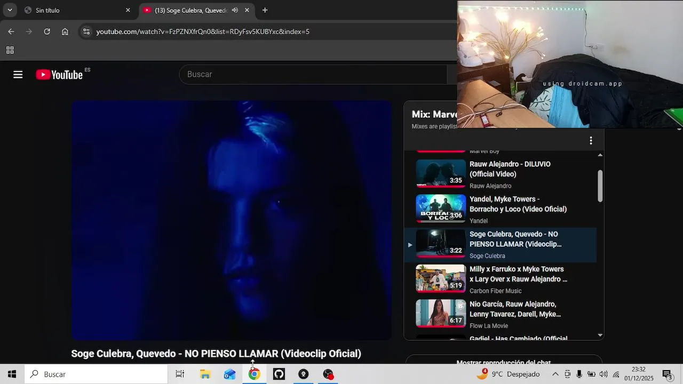Click the 6:17 Flow La Movie thumbnail
The image size is (683, 384).
tap(441, 313)
